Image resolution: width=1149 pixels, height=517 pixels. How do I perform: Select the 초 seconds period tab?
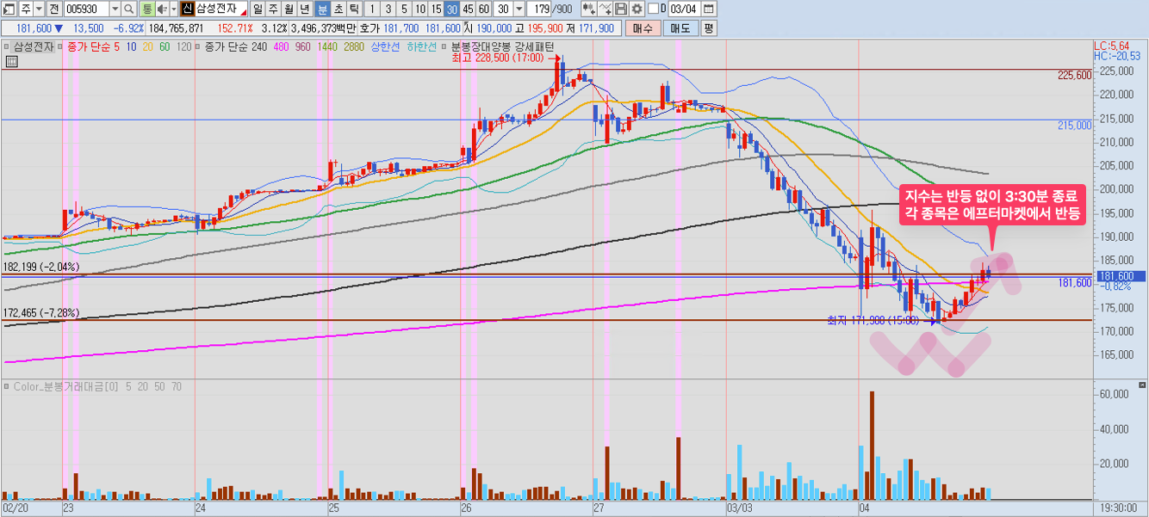pos(338,9)
